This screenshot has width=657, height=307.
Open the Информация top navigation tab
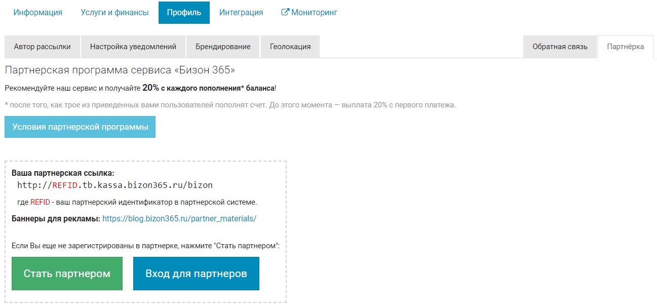click(x=38, y=12)
